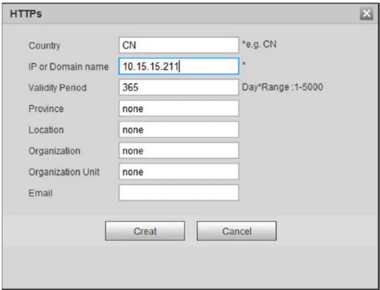Select the Province input field
This screenshot has width=380, height=290.
[x=179, y=108]
